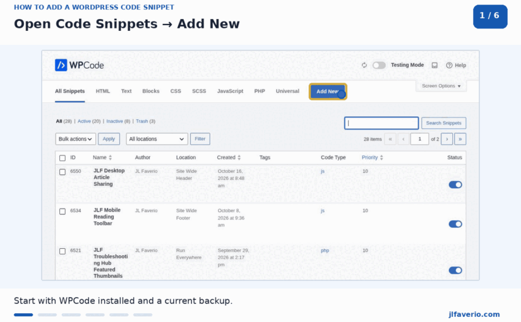The image size is (521, 322).
Task: Sort by Priority column arrows
Action: [x=381, y=157]
